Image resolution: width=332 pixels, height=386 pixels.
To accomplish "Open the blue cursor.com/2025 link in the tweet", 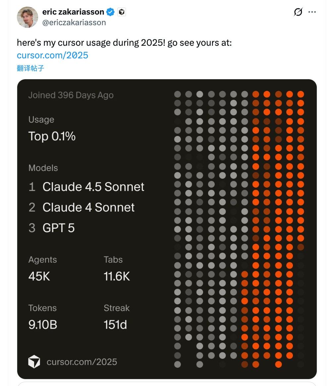I will (x=53, y=55).
